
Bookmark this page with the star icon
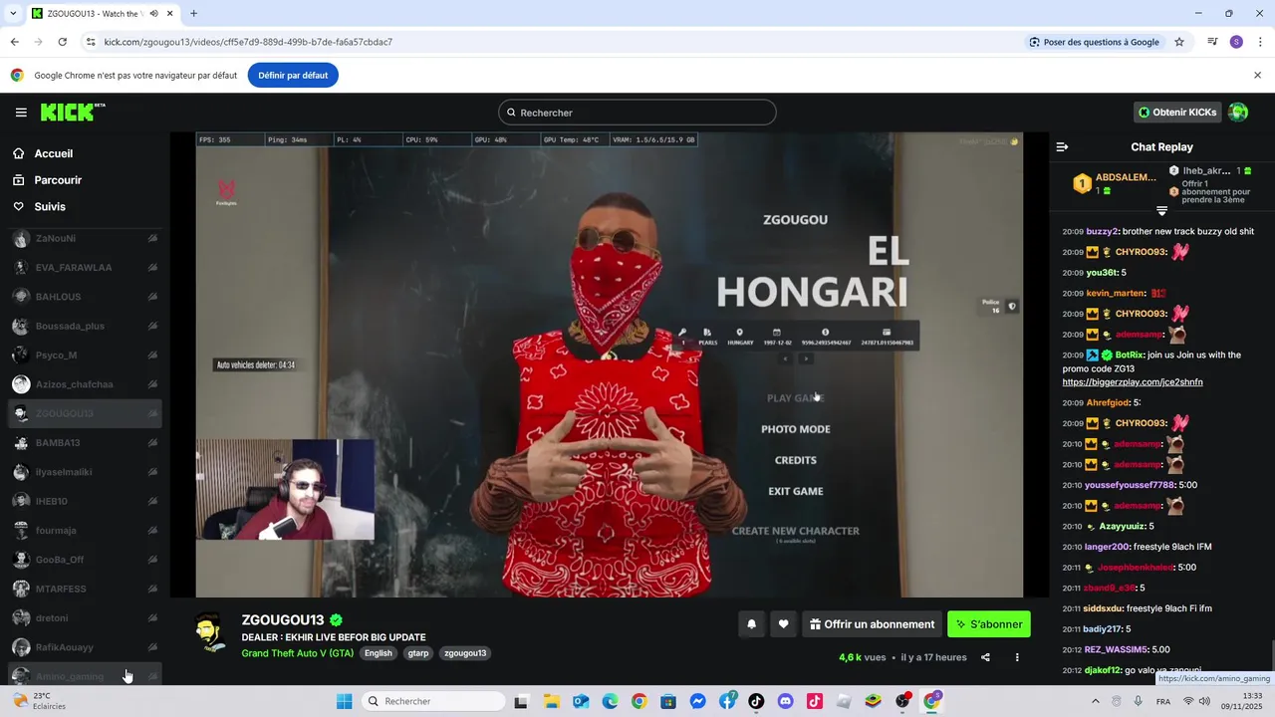[1179, 42]
